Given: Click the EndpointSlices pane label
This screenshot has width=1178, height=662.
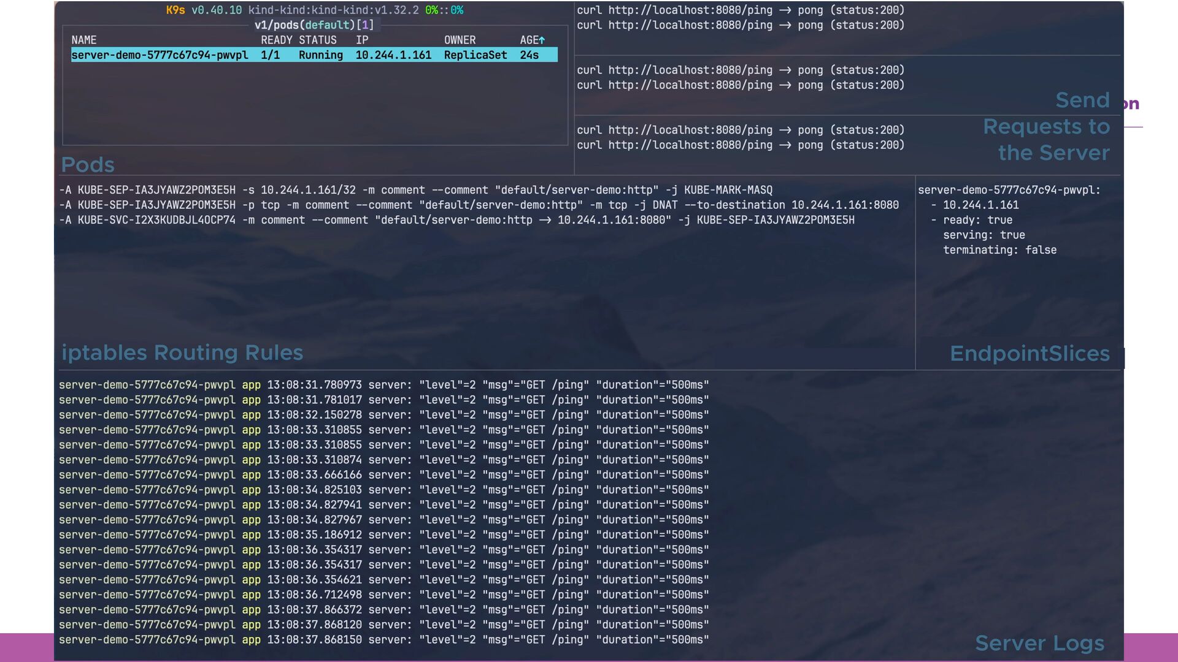Looking at the screenshot, I should (1030, 353).
